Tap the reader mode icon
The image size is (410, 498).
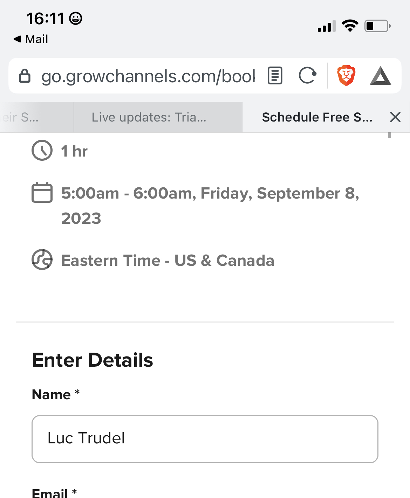pyautogui.click(x=275, y=76)
